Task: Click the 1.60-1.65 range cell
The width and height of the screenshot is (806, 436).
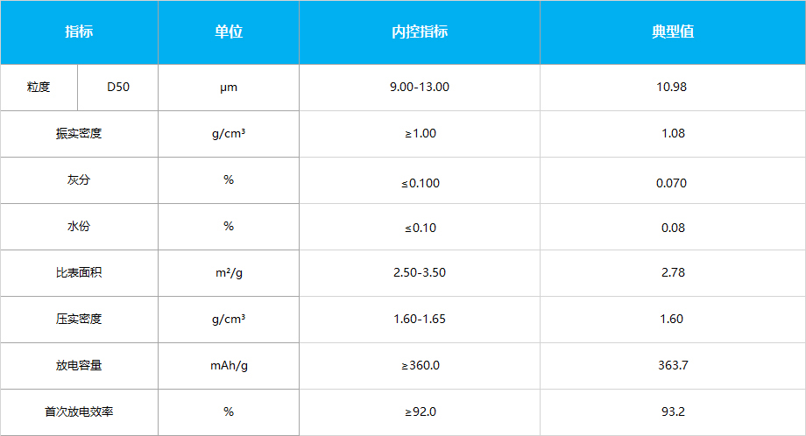Action: (x=420, y=320)
